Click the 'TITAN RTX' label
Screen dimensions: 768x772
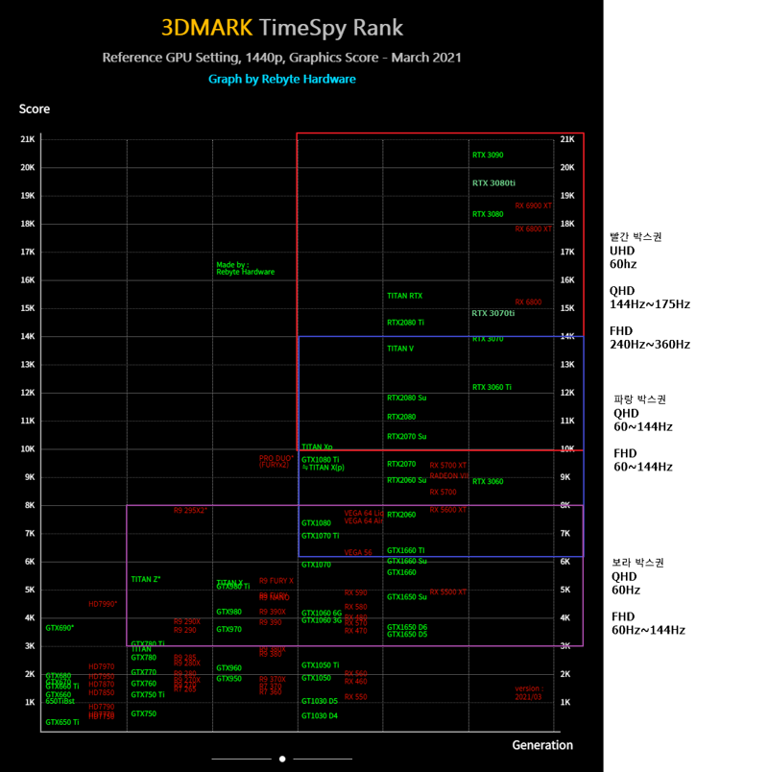[x=405, y=296]
